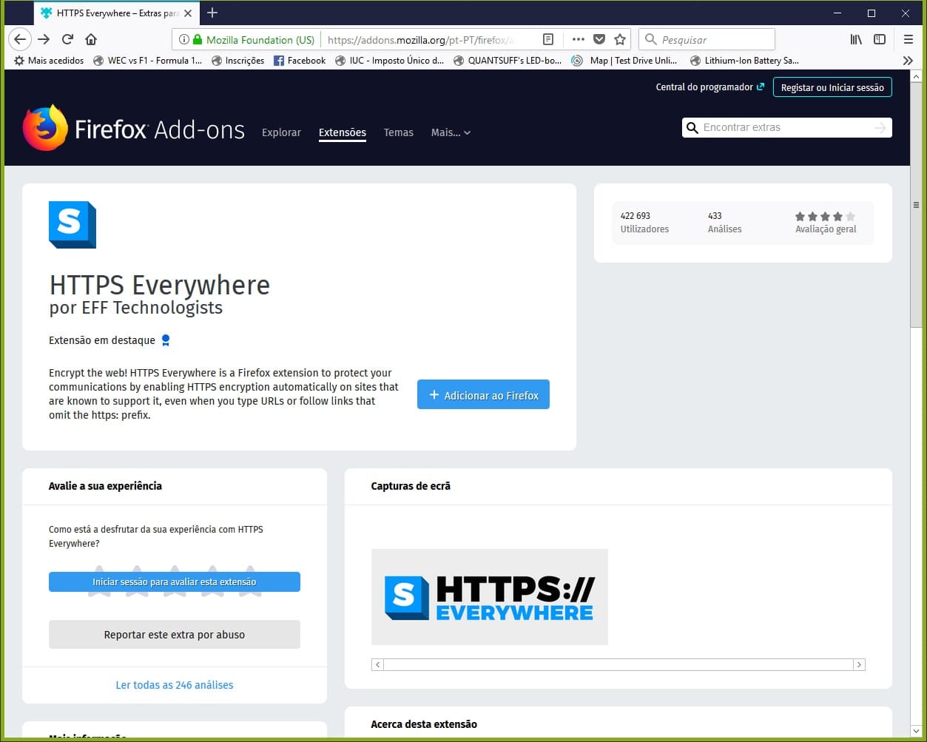The width and height of the screenshot is (927, 742).
Task: Open IUC - Imposto Único bookmark
Action: [x=389, y=61]
